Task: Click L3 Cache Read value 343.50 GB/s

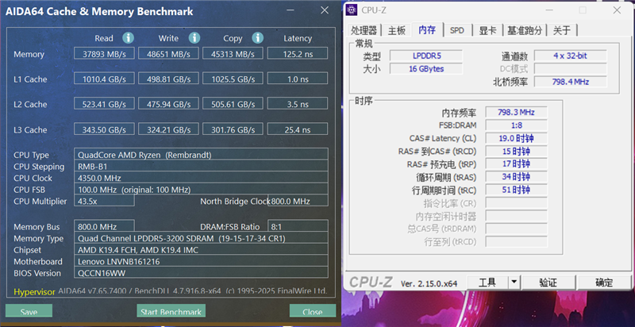Action: [x=104, y=129]
